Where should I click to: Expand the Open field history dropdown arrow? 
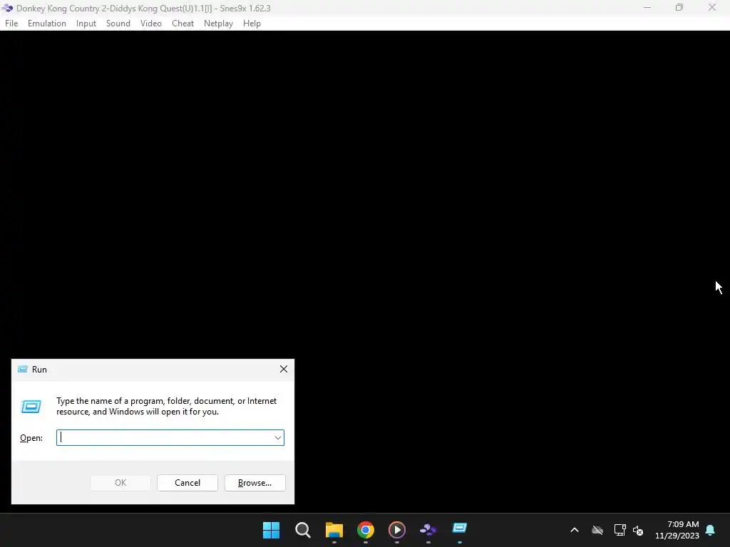278,438
